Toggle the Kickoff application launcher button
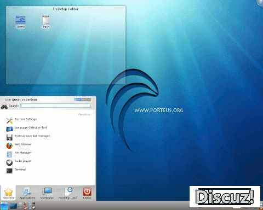 click(4, 206)
